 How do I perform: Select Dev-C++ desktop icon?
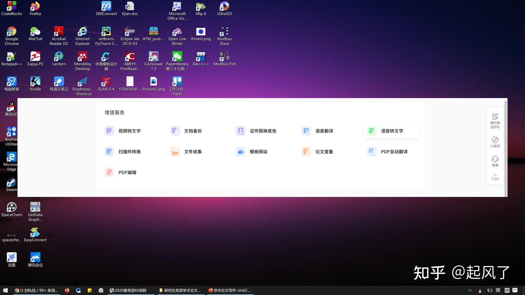pyautogui.click(x=201, y=59)
